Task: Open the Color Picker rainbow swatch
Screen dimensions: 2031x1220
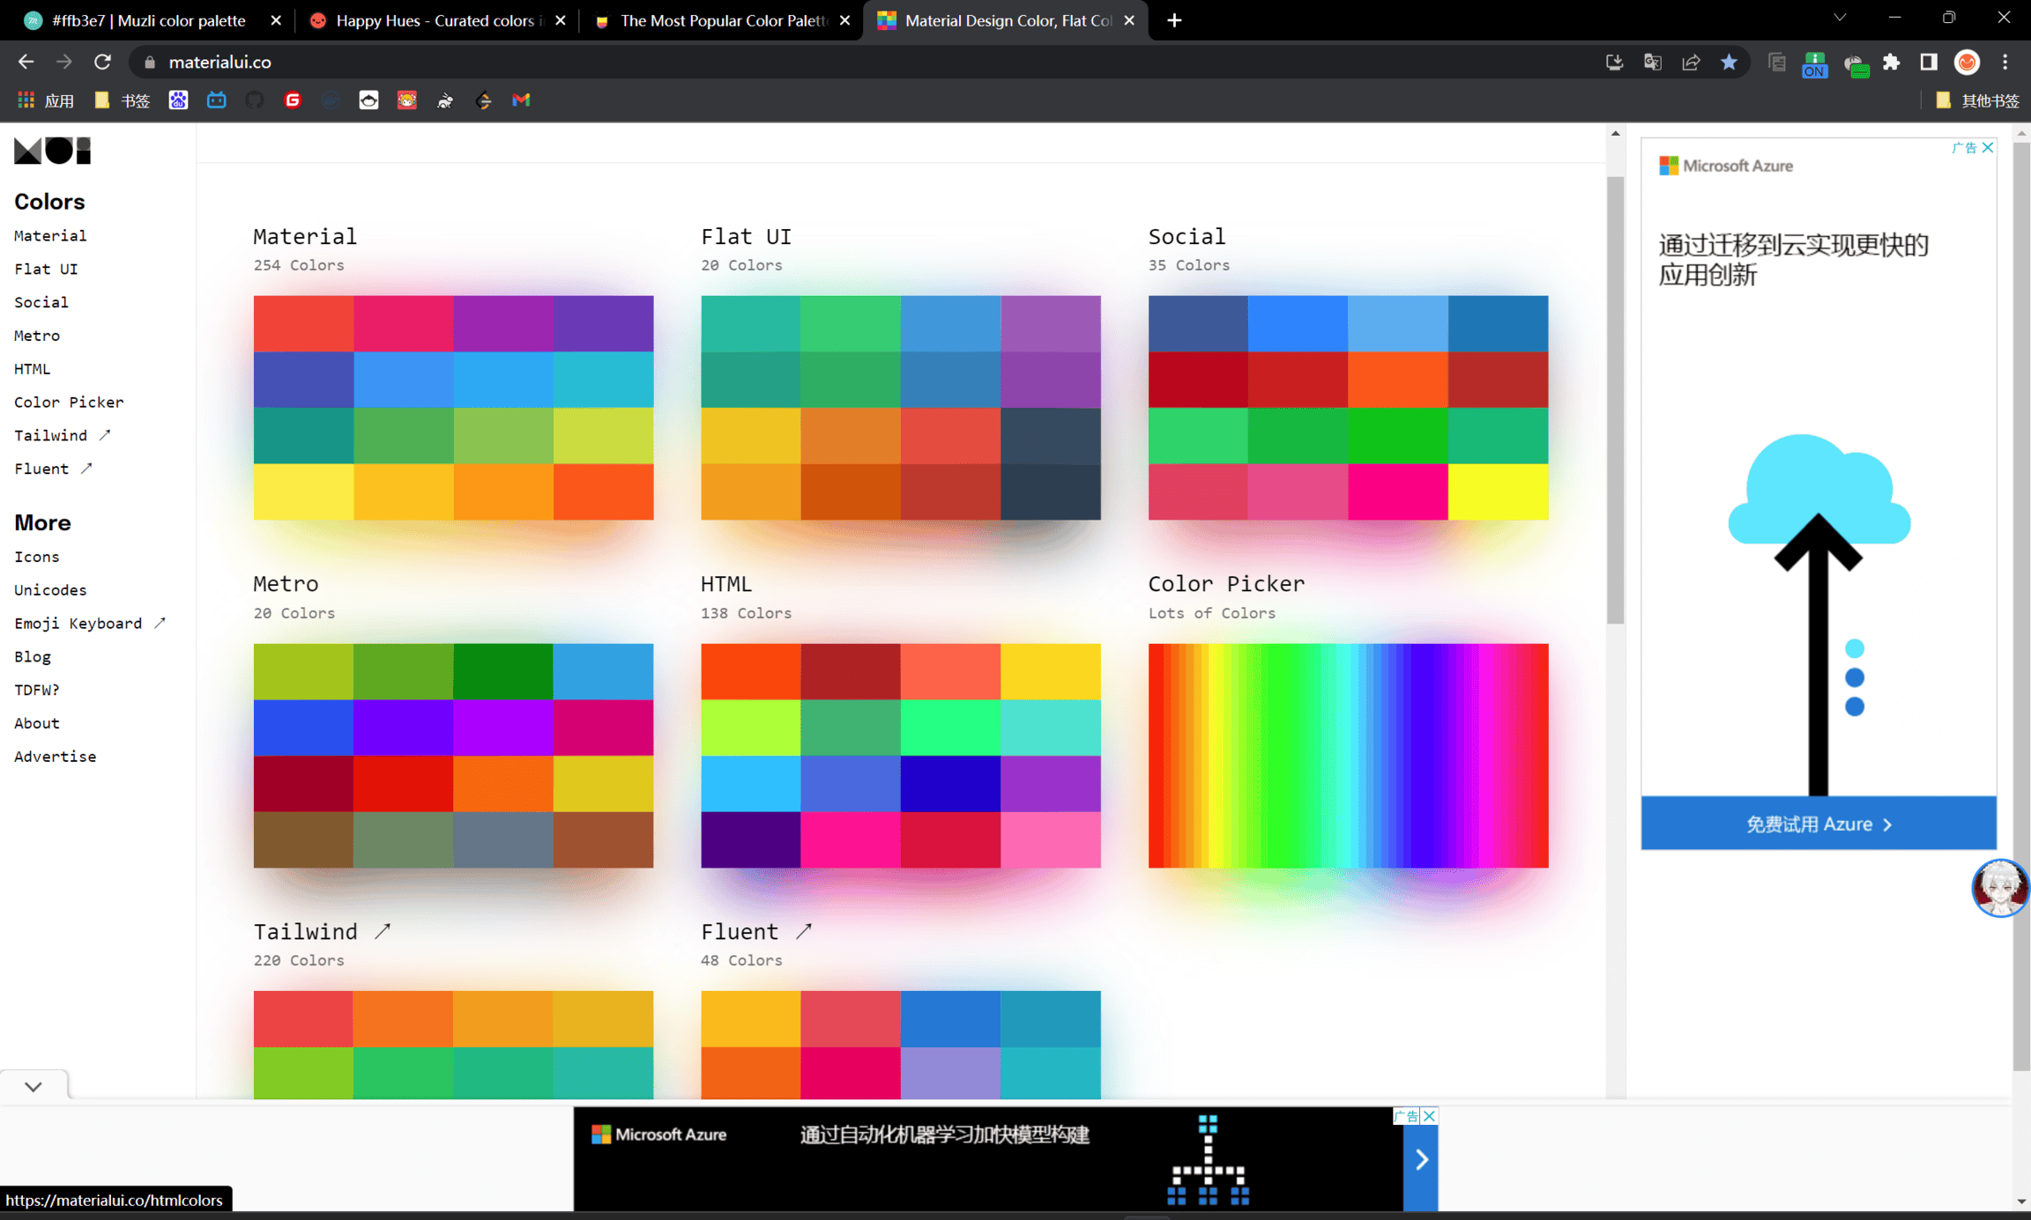Action: [x=1347, y=755]
